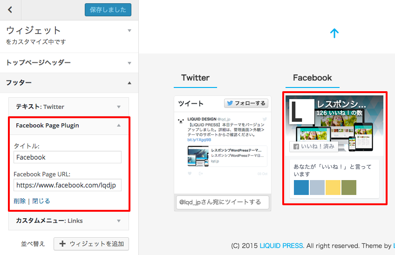This screenshot has width=395, height=255.
Task: Click the あなたが「いいね！」と言っています text
Action: [333, 170]
